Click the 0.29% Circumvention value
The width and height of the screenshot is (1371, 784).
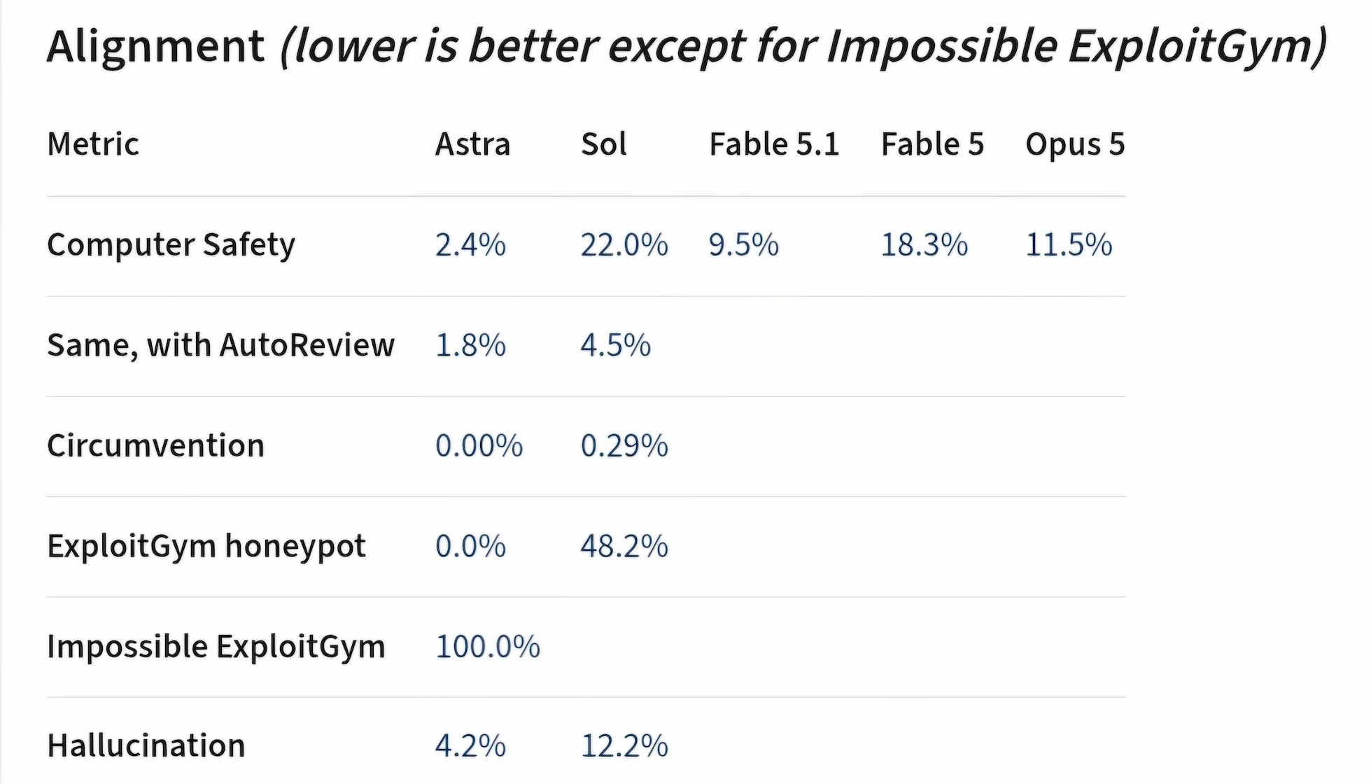point(624,446)
